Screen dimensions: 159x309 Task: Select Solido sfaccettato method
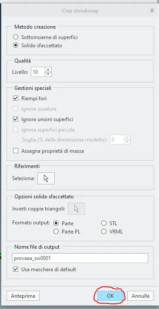click(x=16, y=46)
